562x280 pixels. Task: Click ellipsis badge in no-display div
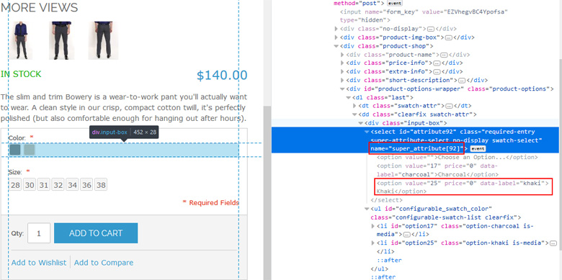click(431, 29)
